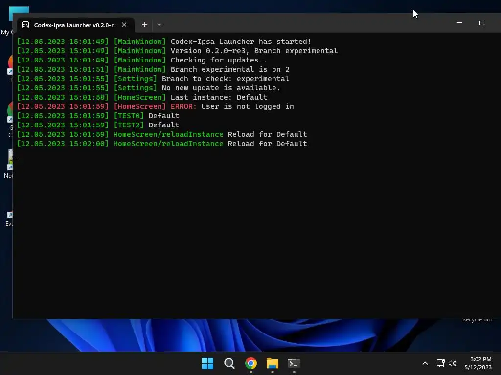Place cursor at terminal prompt line

(17, 153)
